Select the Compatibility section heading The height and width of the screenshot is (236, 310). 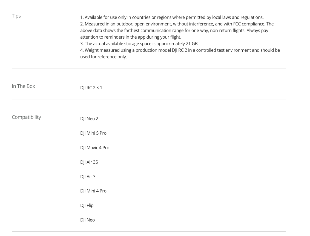click(26, 117)
